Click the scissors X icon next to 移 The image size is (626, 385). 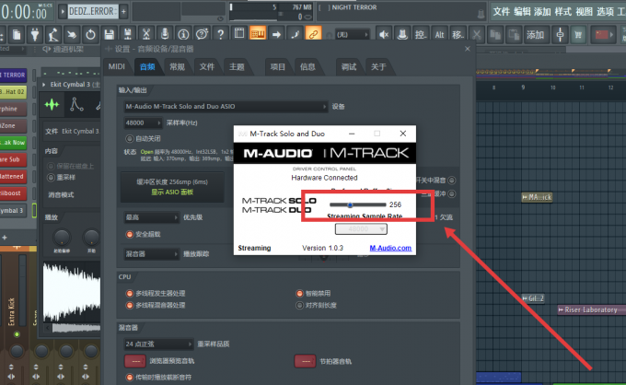(x=477, y=34)
